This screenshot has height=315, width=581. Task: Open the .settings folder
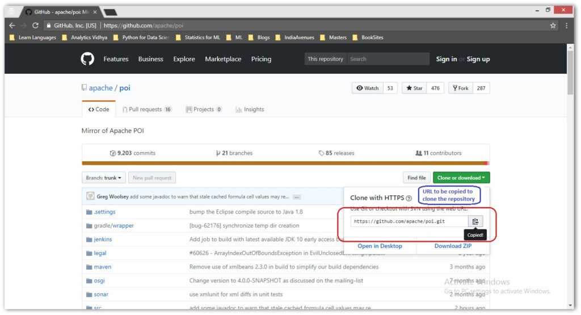[104, 212]
